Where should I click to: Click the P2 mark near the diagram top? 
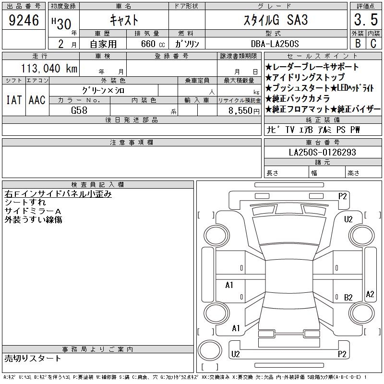tap(342, 196)
